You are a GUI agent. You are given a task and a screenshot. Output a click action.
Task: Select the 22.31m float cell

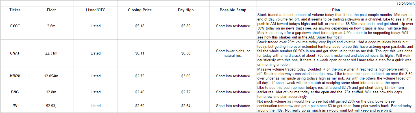(x=51, y=53)
